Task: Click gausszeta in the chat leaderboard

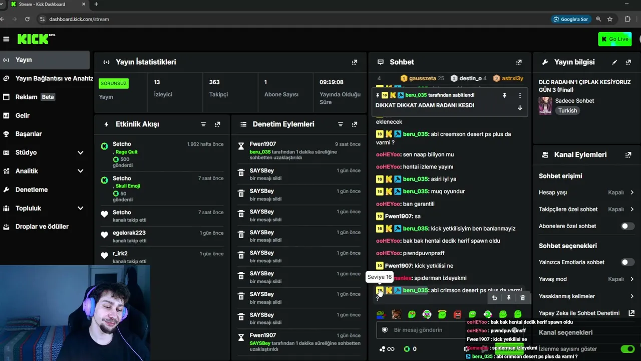Action: pyautogui.click(x=422, y=78)
